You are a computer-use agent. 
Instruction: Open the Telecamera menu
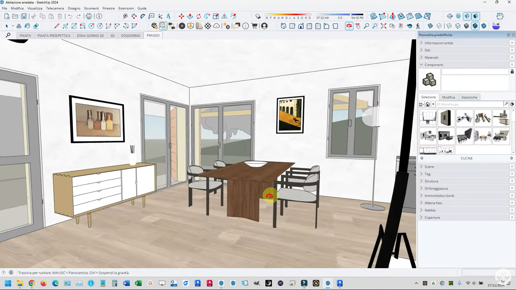tap(55, 8)
